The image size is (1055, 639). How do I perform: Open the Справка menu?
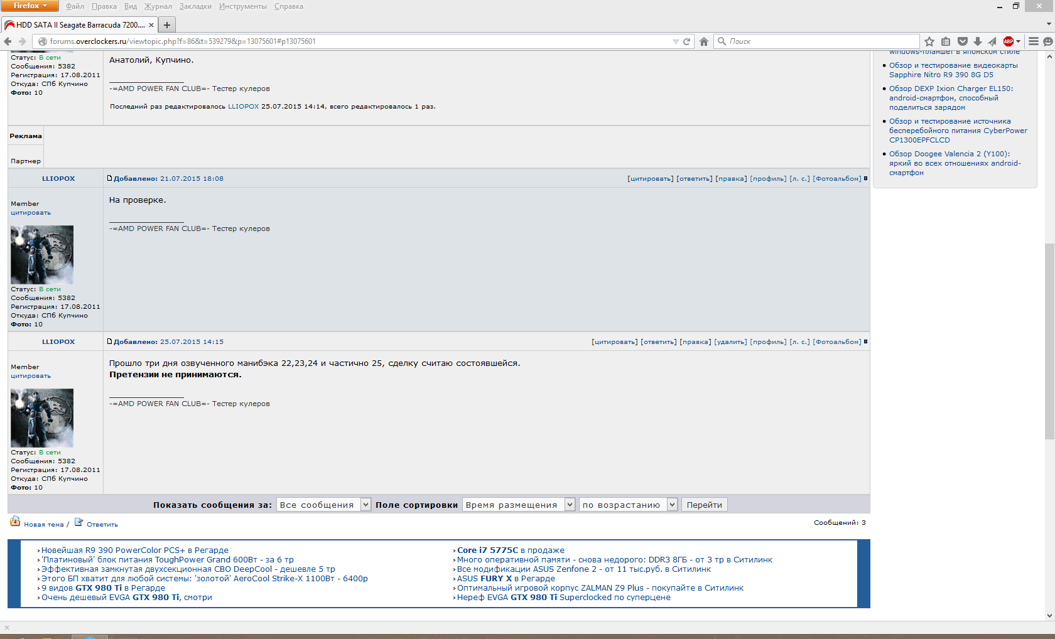tap(289, 6)
